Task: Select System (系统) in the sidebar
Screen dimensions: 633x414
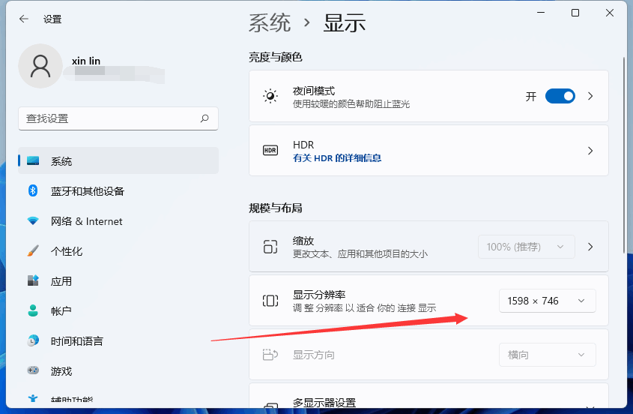Action: tap(118, 161)
